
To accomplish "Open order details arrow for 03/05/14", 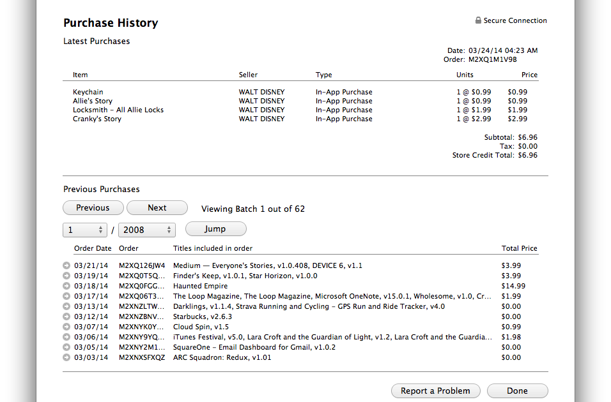I will click(66, 347).
